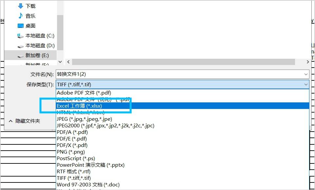Viewport: 315px width, 190px height.
Task: Open the 文件名 history dropdown arrow
Action: (306, 74)
